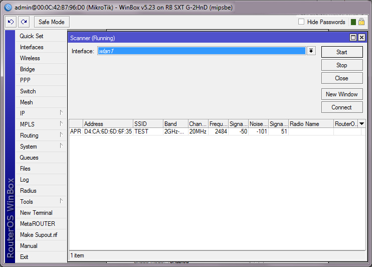This screenshot has height=267, width=372.
Task: Click the New Window button
Action: (x=342, y=94)
